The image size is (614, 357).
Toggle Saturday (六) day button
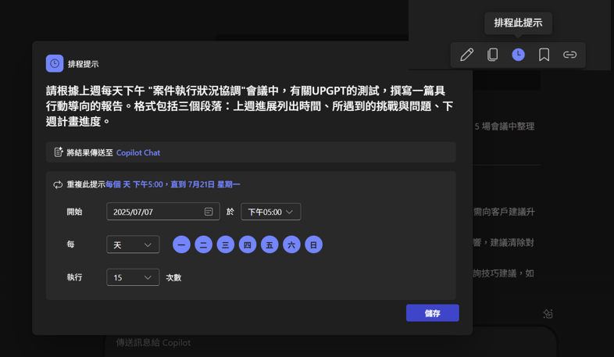[291, 245]
